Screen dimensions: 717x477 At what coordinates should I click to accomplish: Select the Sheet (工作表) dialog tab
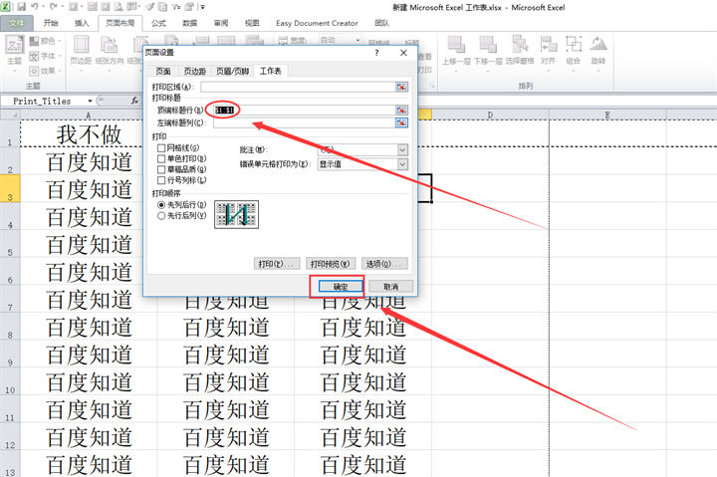[x=271, y=71]
